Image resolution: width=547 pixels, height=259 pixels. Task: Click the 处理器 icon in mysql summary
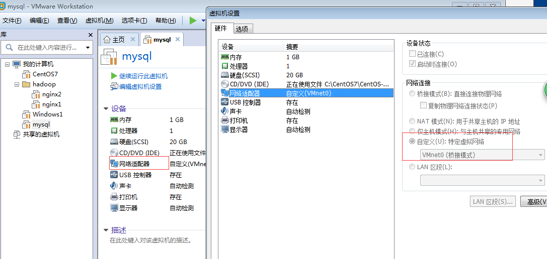coord(114,131)
